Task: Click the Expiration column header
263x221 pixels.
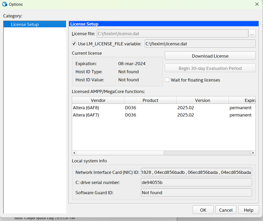Action: pyautogui.click(x=242, y=100)
